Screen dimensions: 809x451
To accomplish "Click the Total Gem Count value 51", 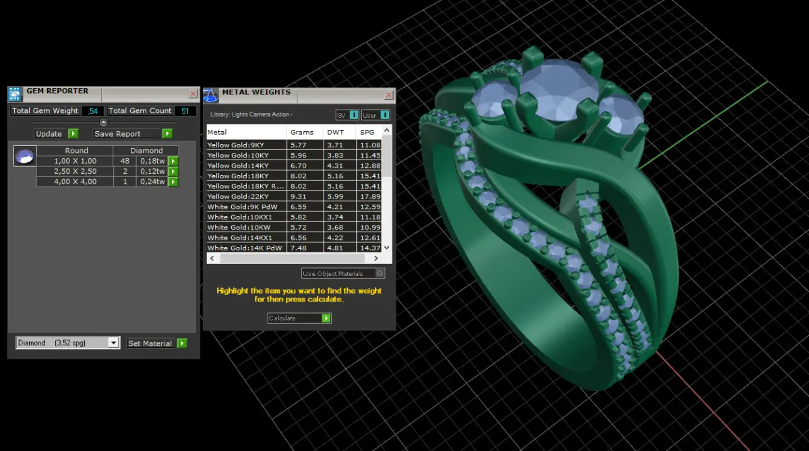I will (x=185, y=110).
